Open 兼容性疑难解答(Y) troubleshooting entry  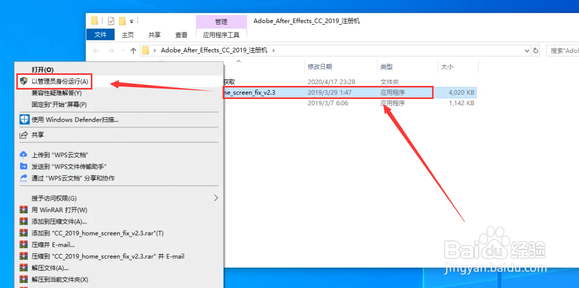(x=57, y=93)
